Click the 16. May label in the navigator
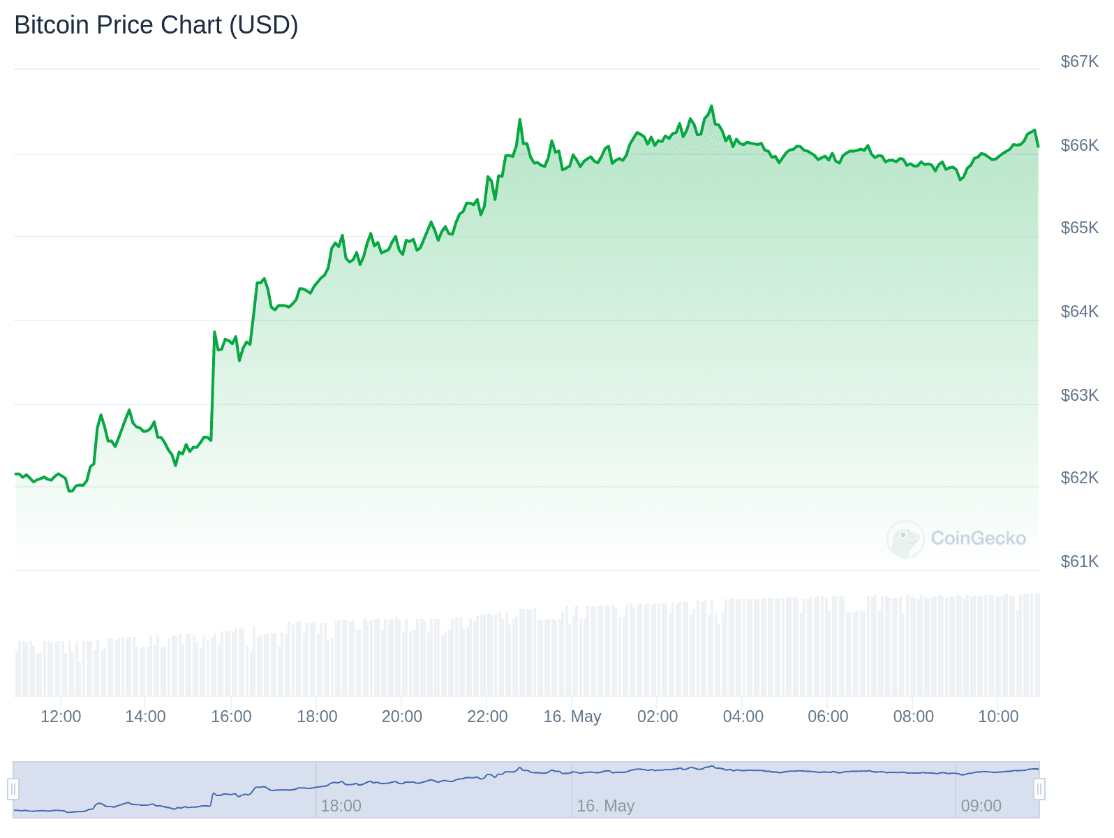Screen dimensions: 1114x838 coord(605,806)
